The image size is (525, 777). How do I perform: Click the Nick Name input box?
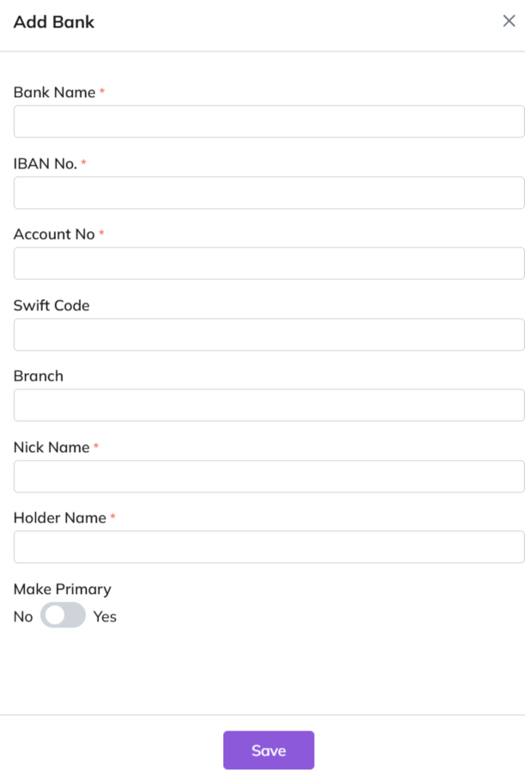tap(269, 476)
